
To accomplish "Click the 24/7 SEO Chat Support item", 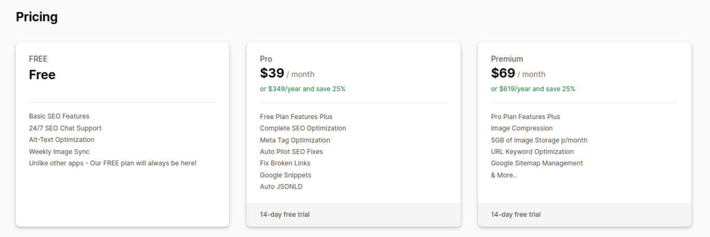I will point(65,128).
